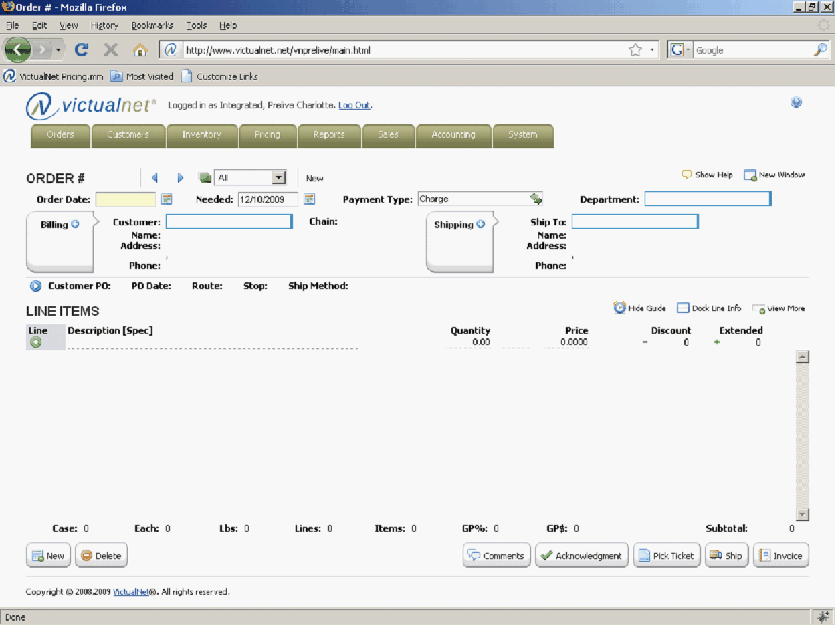Click the Department input field
Viewport: 836px width, 626px height.
coord(708,199)
